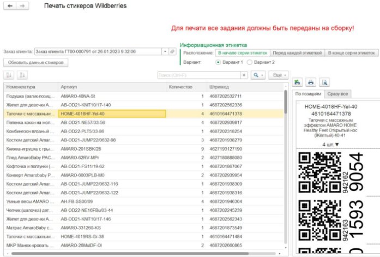
Task: Toggle В начале серии этикеток placement
Action: coord(242,53)
